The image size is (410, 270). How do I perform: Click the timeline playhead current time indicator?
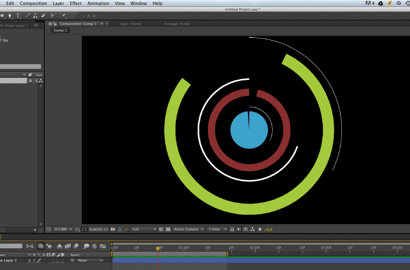click(158, 248)
